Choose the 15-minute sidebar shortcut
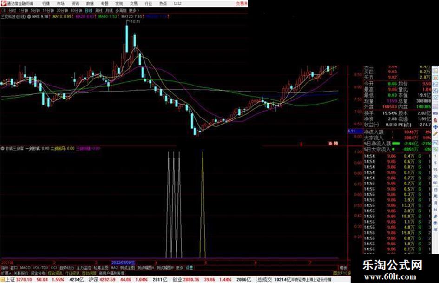This screenshot has height=283, width=439. 435,170
